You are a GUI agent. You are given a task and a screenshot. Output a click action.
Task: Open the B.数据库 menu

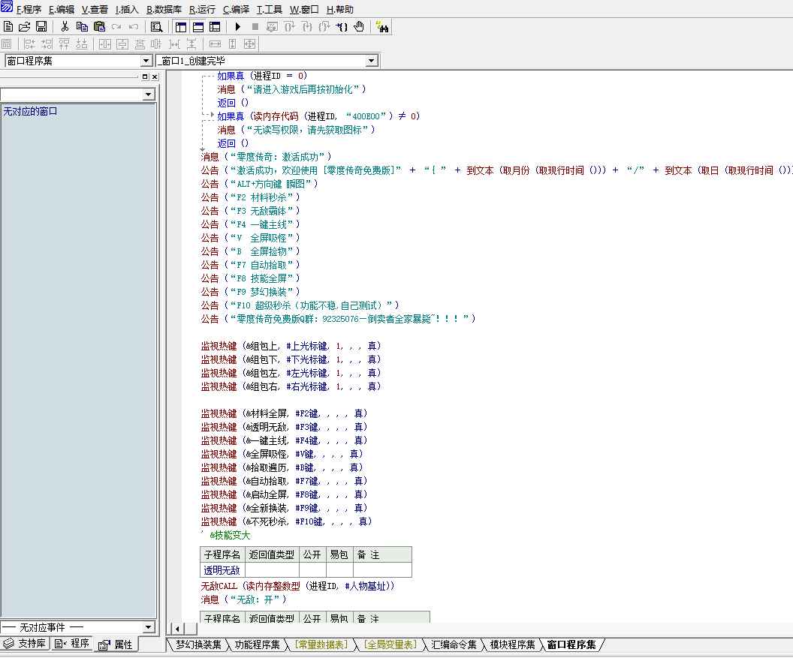pyautogui.click(x=164, y=9)
